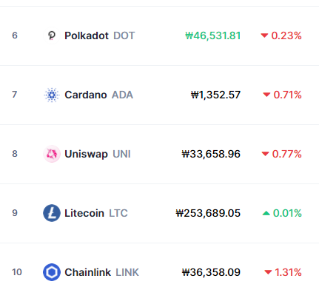Open the Chainlink coin name link
This screenshot has height=287, width=319.
pyautogui.click(x=87, y=272)
